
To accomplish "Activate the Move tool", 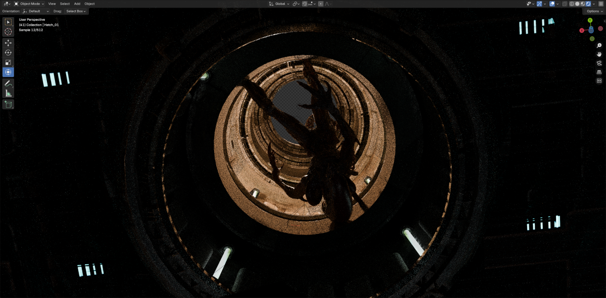I will pos(9,43).
